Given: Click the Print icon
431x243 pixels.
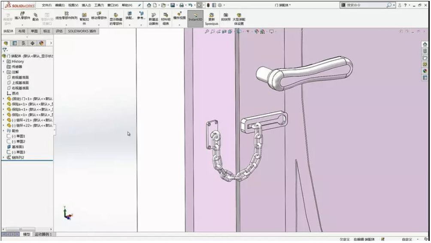Looking at the screenshot, I should click(x=182, y=5).
